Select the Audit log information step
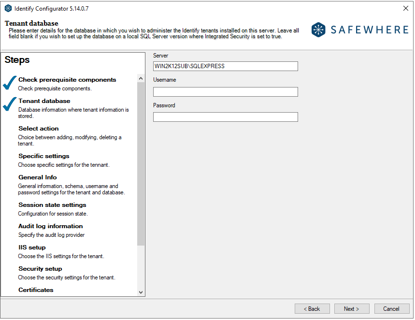The height and width of the screenshot is (320, 415). pyautogui.click(x=51, y=226)
